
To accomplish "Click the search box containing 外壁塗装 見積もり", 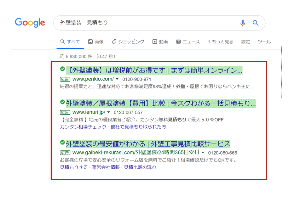I will (x=159, y=23).
